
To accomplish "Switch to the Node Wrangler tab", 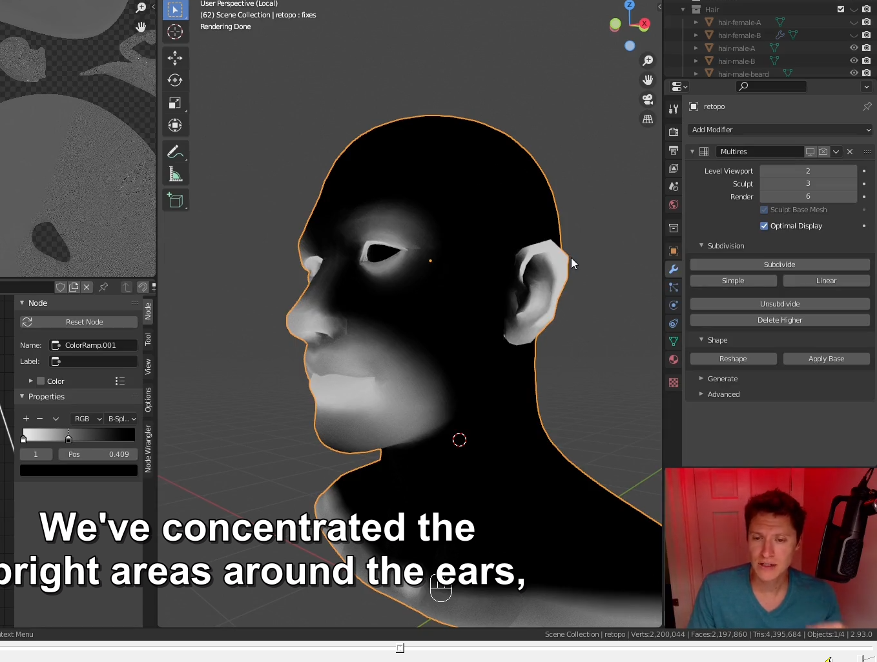I will tap(149, 448).
